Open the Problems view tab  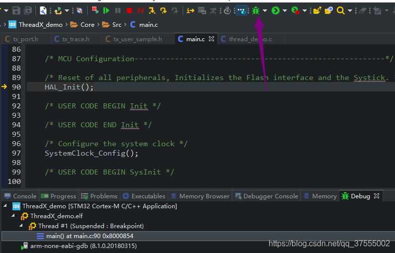pyautogui.click(x=99, y=196)
